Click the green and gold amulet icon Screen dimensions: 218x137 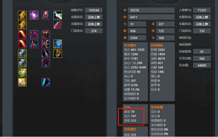coord(22,73)
